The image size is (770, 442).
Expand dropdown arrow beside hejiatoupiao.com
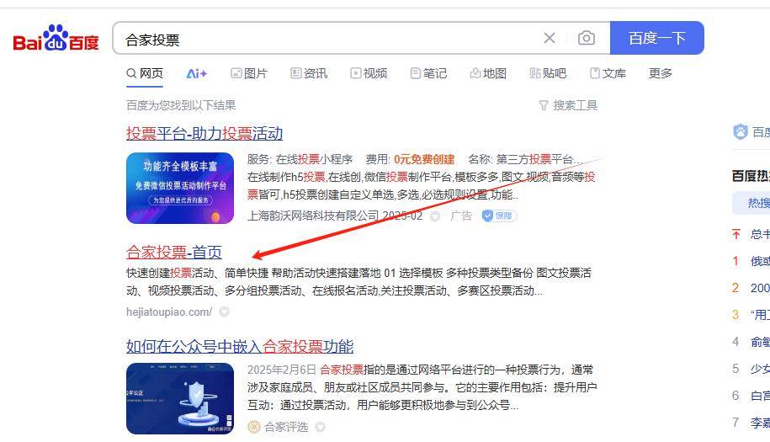pos(225,312)
